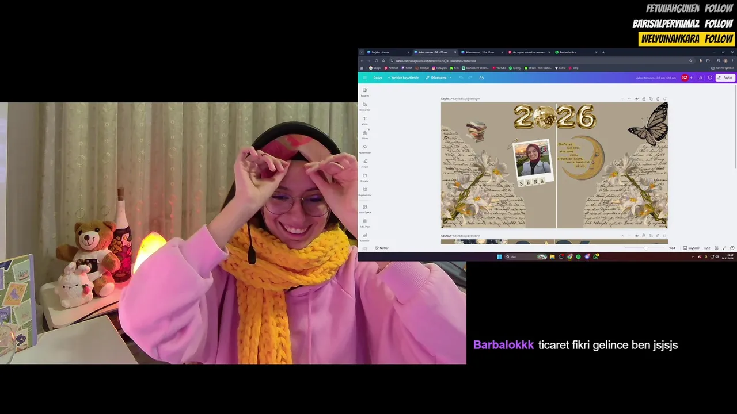This screenshot has width=737, height=414.
Task: Open the Instagram bookmark
Action: pos(439,68)
